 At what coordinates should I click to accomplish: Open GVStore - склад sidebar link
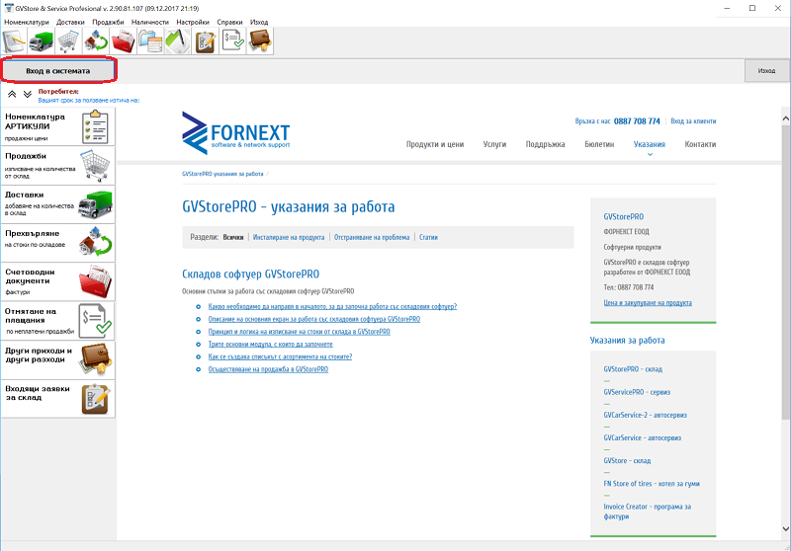tap(627, 460)
